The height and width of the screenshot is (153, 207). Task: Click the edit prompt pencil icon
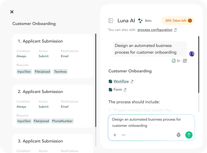[x=185, y=61]
